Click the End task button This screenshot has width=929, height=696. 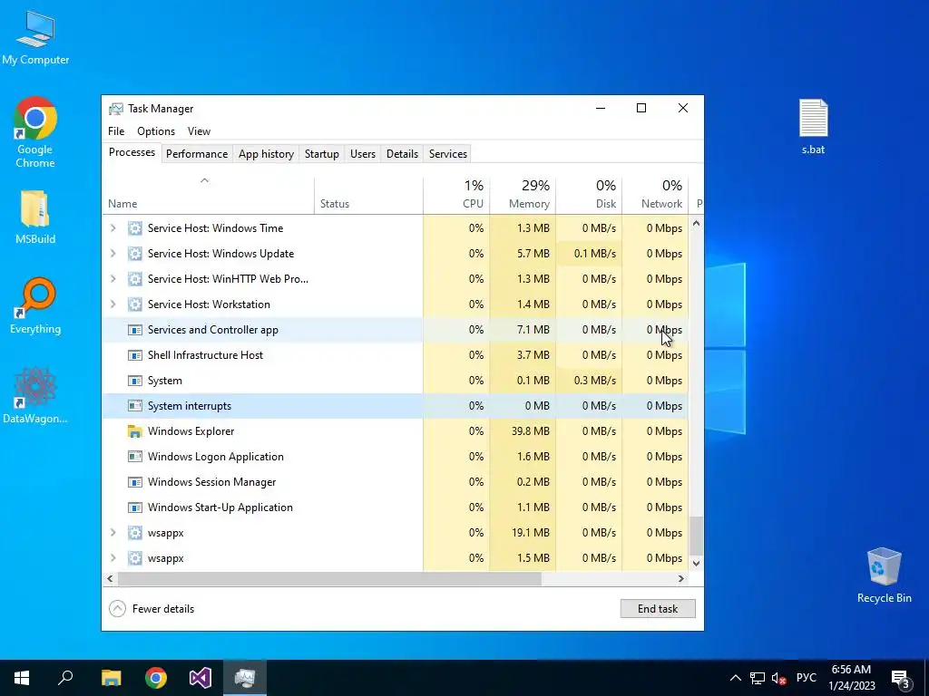[x=658, y=609]
